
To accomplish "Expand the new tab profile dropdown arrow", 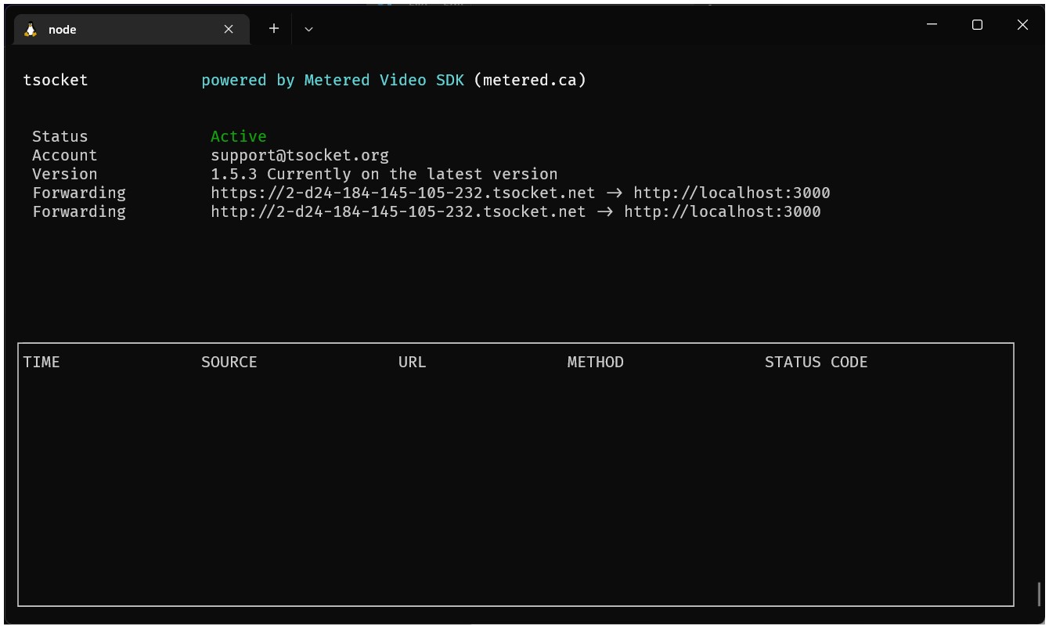I will tap(308, 29).
